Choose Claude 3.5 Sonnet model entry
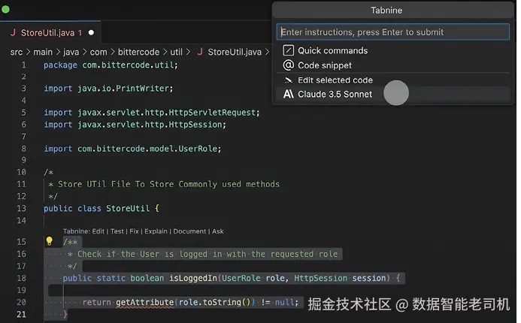 (393, 95)
